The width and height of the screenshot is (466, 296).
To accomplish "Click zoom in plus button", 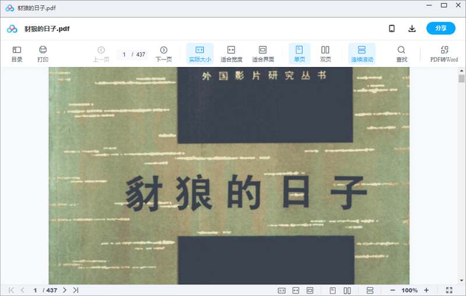I will tap(426, 290).
